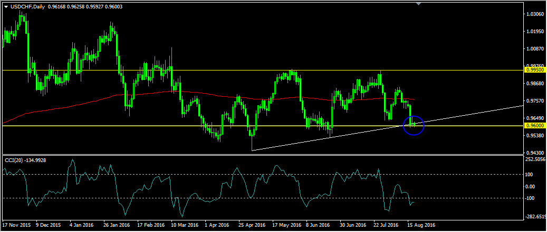Click the 26 Jan 2016 date label
The height and width of the screenshot is (232, 547).
tap(117, 225)
